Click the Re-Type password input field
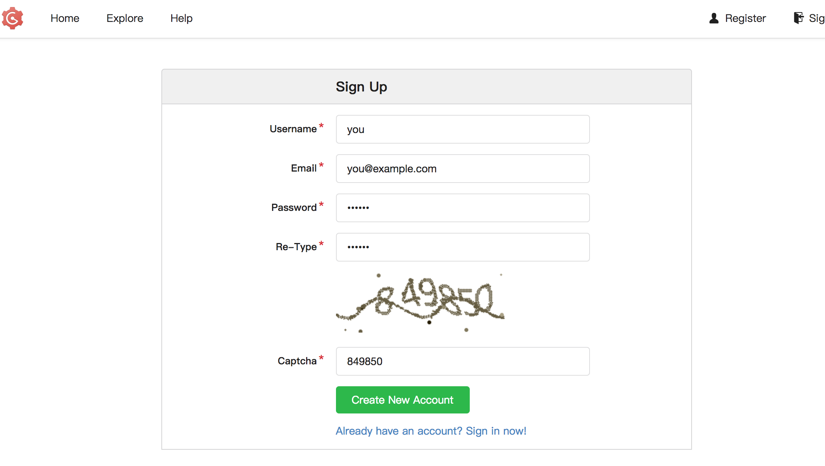Viewport: 825px width, 466px height. tap(462, 246)
